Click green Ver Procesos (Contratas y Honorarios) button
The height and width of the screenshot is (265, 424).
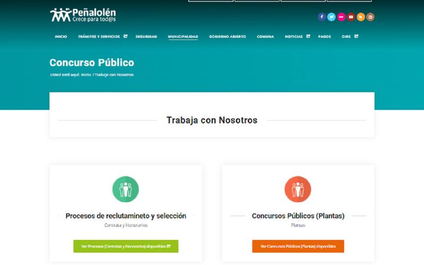[126, 246]
